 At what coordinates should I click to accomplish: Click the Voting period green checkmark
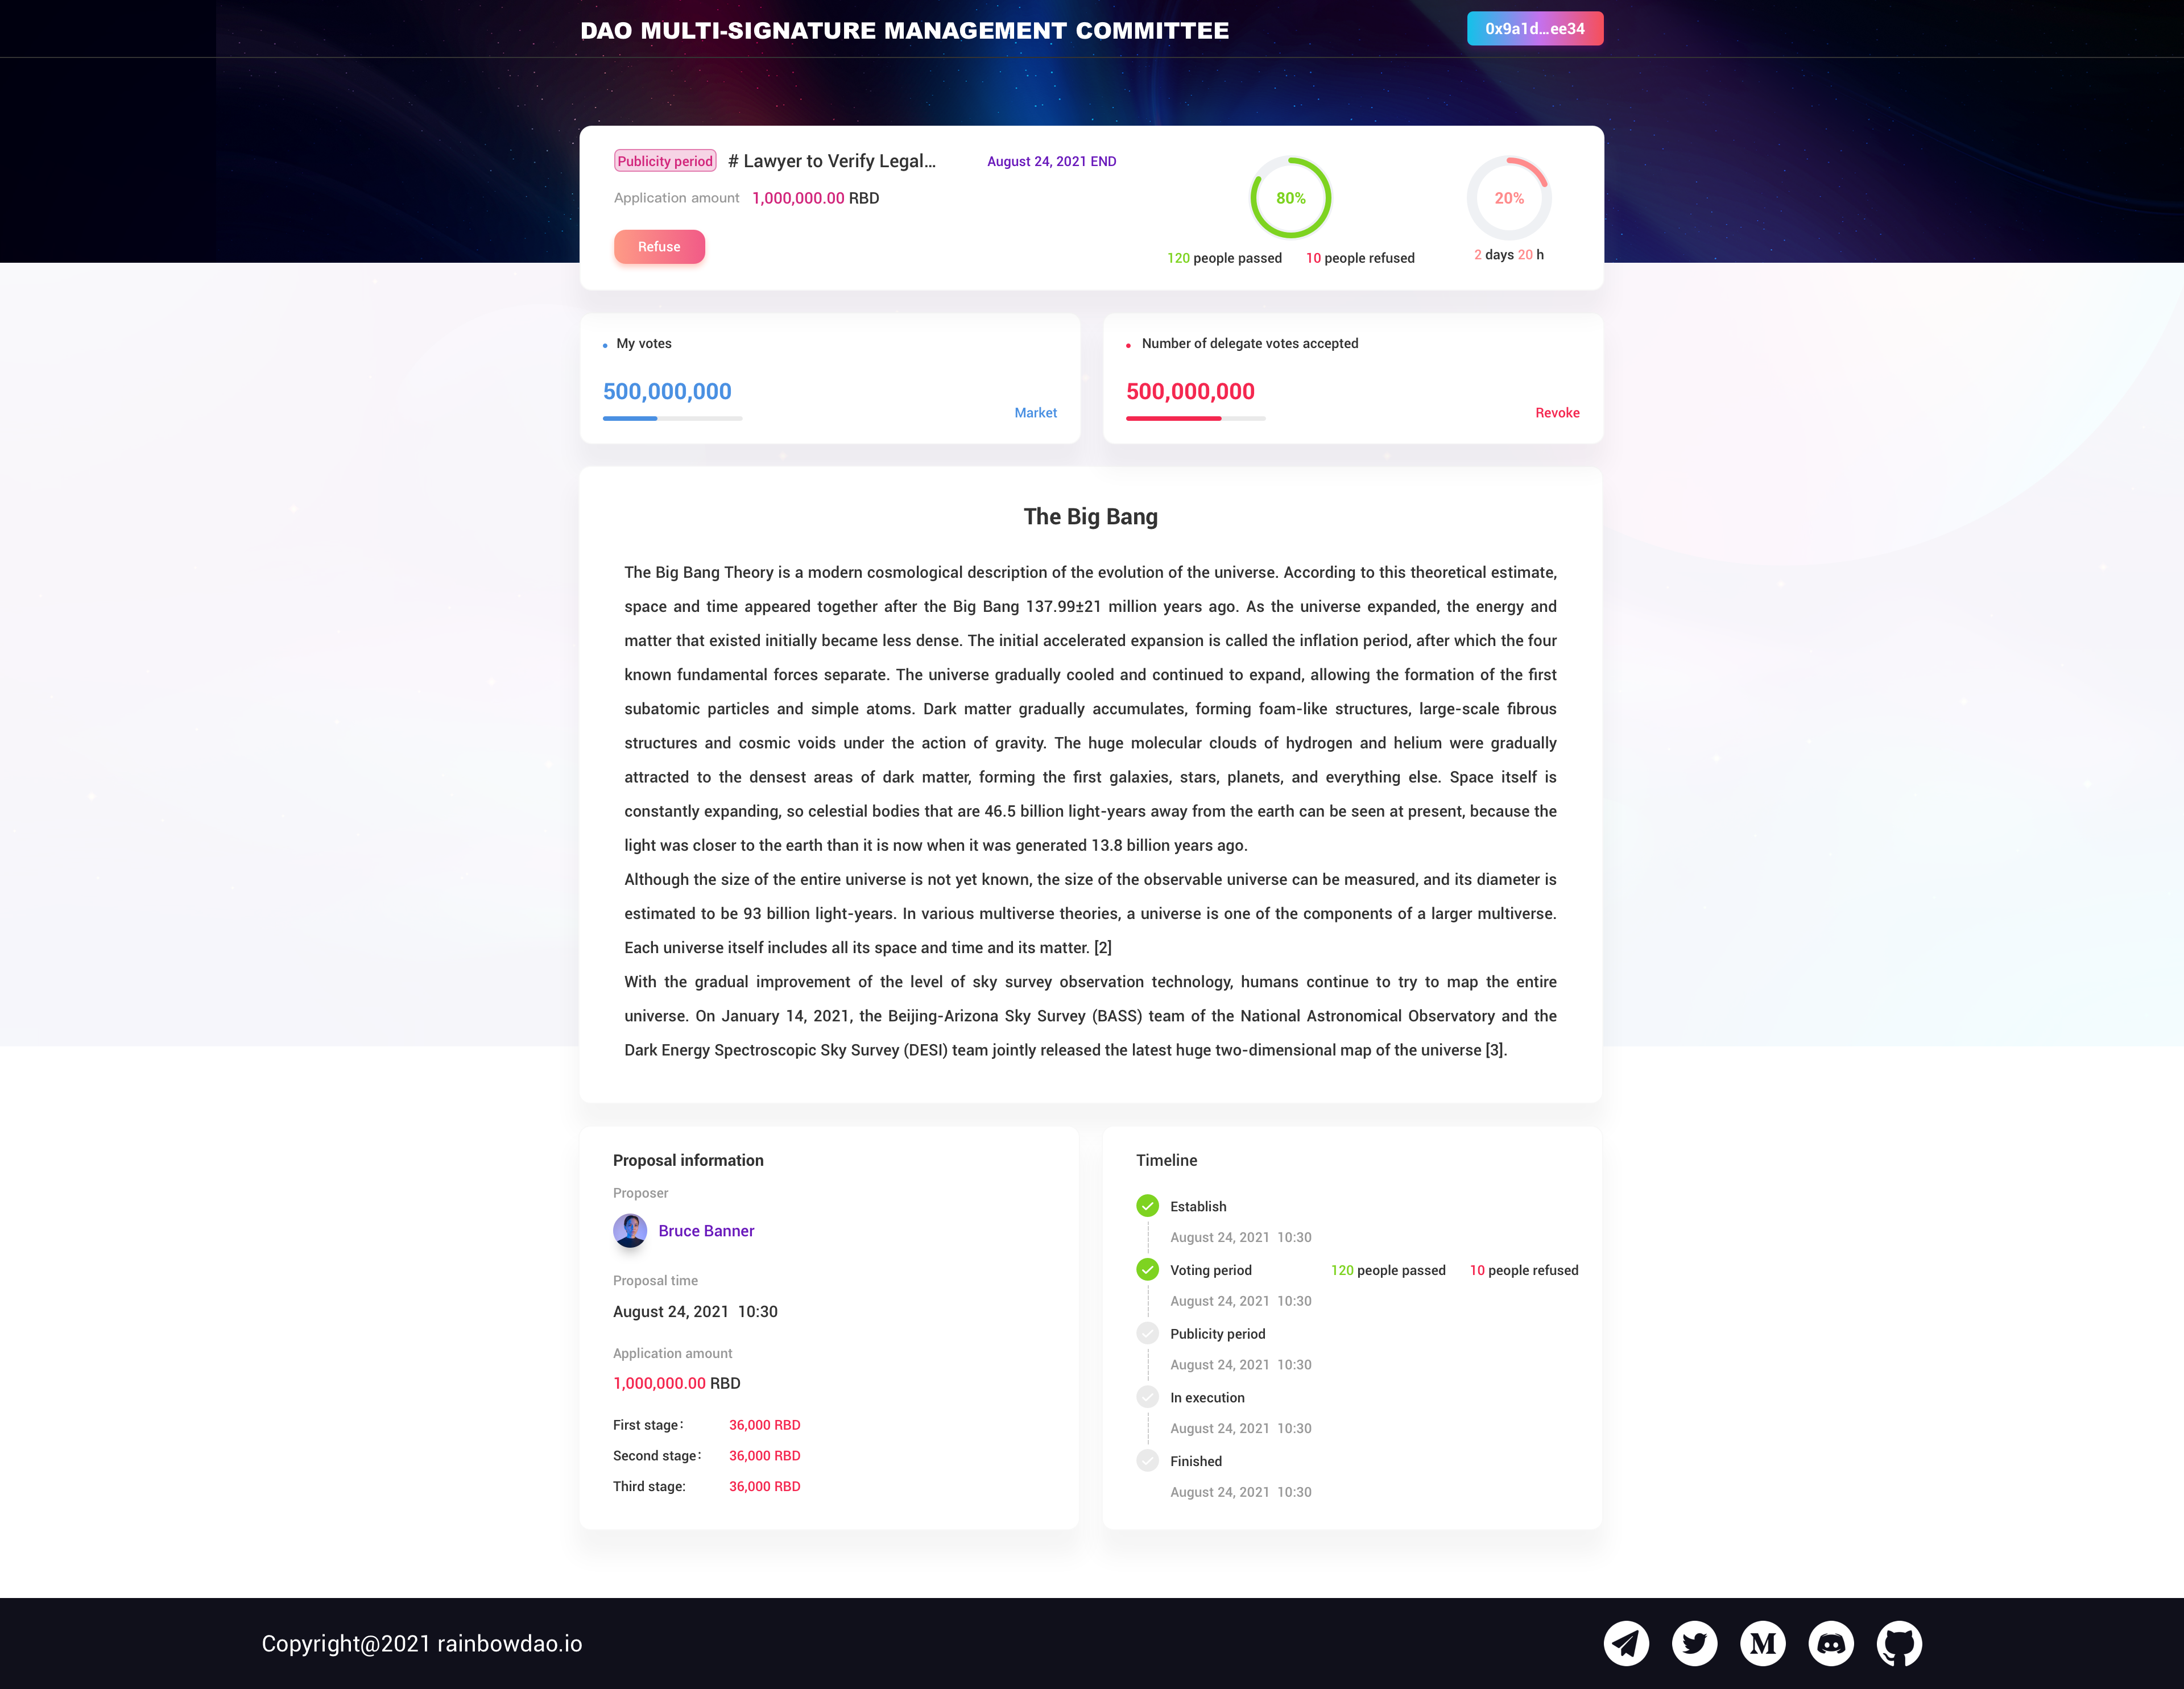(1148, 1269)
